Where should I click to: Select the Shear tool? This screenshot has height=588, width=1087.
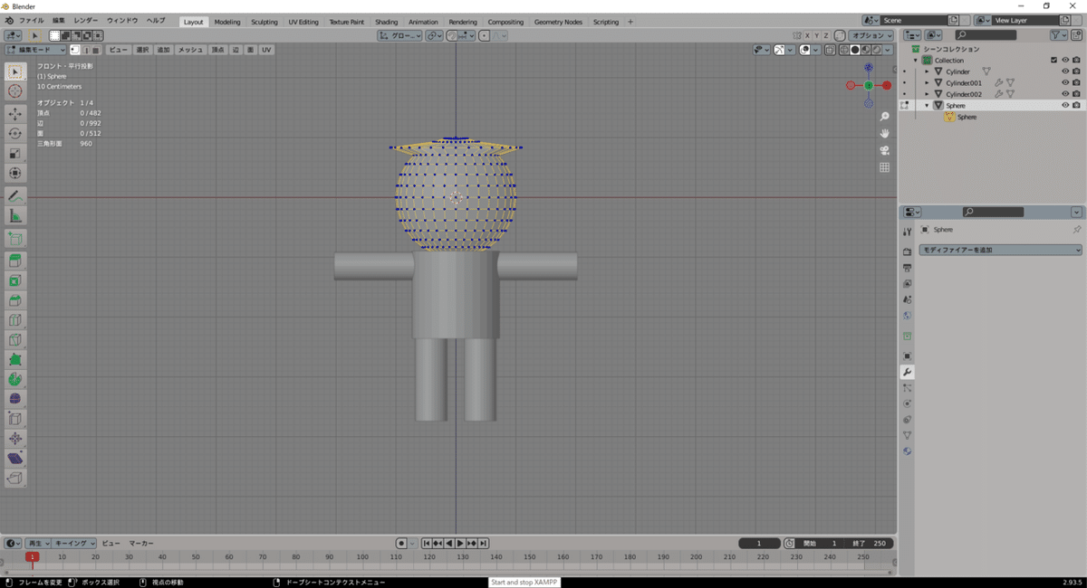click(15, 459)
